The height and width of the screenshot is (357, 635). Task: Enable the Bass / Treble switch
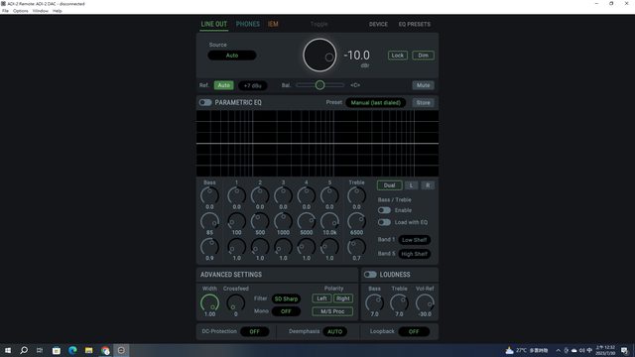pos(384,210)
